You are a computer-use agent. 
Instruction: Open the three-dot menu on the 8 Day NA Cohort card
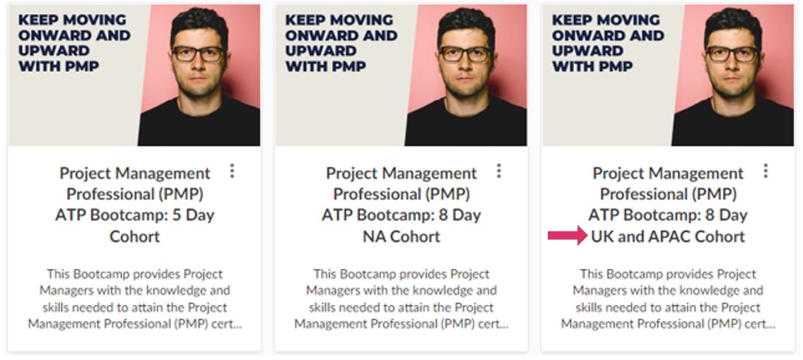point(499,171)
